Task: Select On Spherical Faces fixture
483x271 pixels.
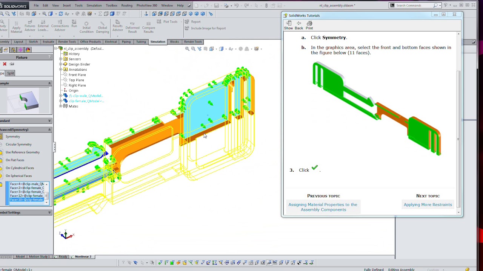Action: point(18,176)
